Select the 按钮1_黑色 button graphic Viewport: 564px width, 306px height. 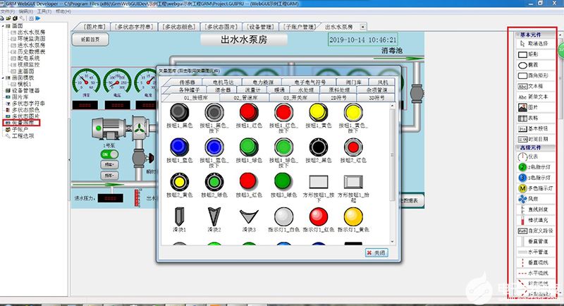point(179,113)
